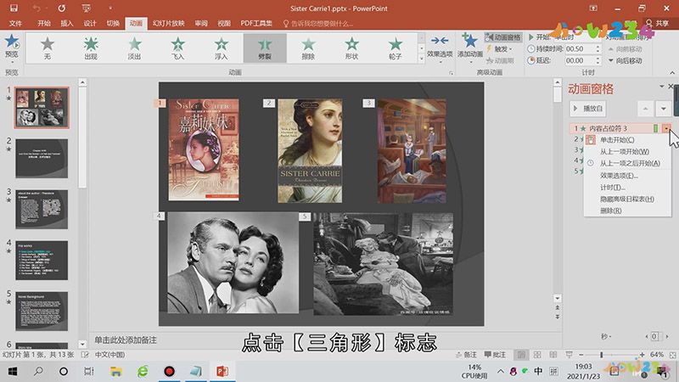679x382 pixels.
Task: Switch to Reading view icon
Action: [x=553, y=355]
